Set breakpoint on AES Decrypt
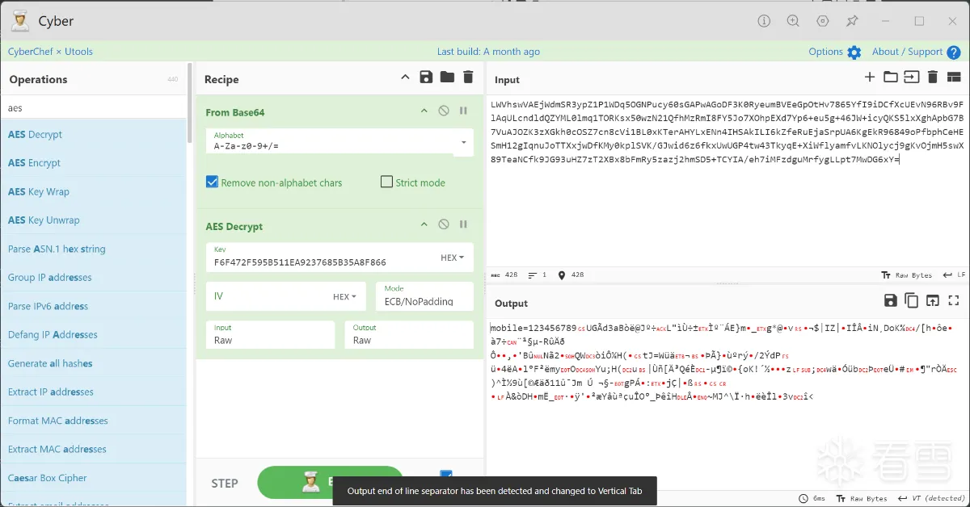This screenshot has width=970, height=507. [464, 225]
